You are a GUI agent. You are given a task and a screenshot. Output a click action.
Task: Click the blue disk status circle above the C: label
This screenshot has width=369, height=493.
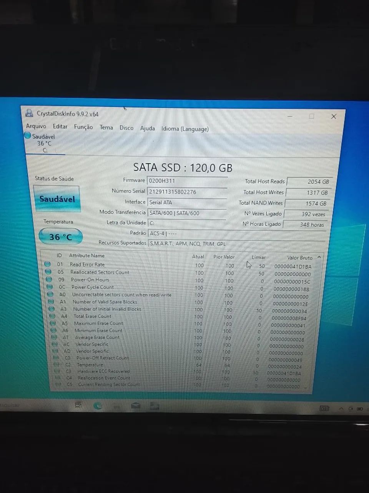coord(28,136)
